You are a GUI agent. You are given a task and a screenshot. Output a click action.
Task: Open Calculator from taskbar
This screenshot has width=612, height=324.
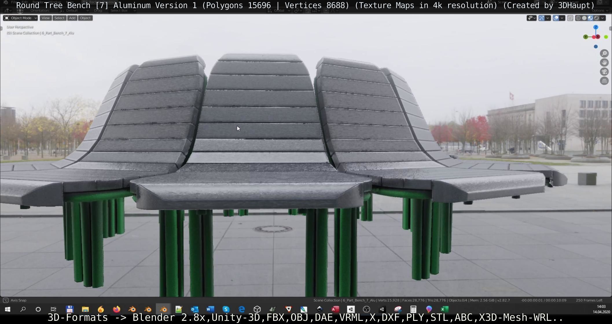click(x=413, y=309)
